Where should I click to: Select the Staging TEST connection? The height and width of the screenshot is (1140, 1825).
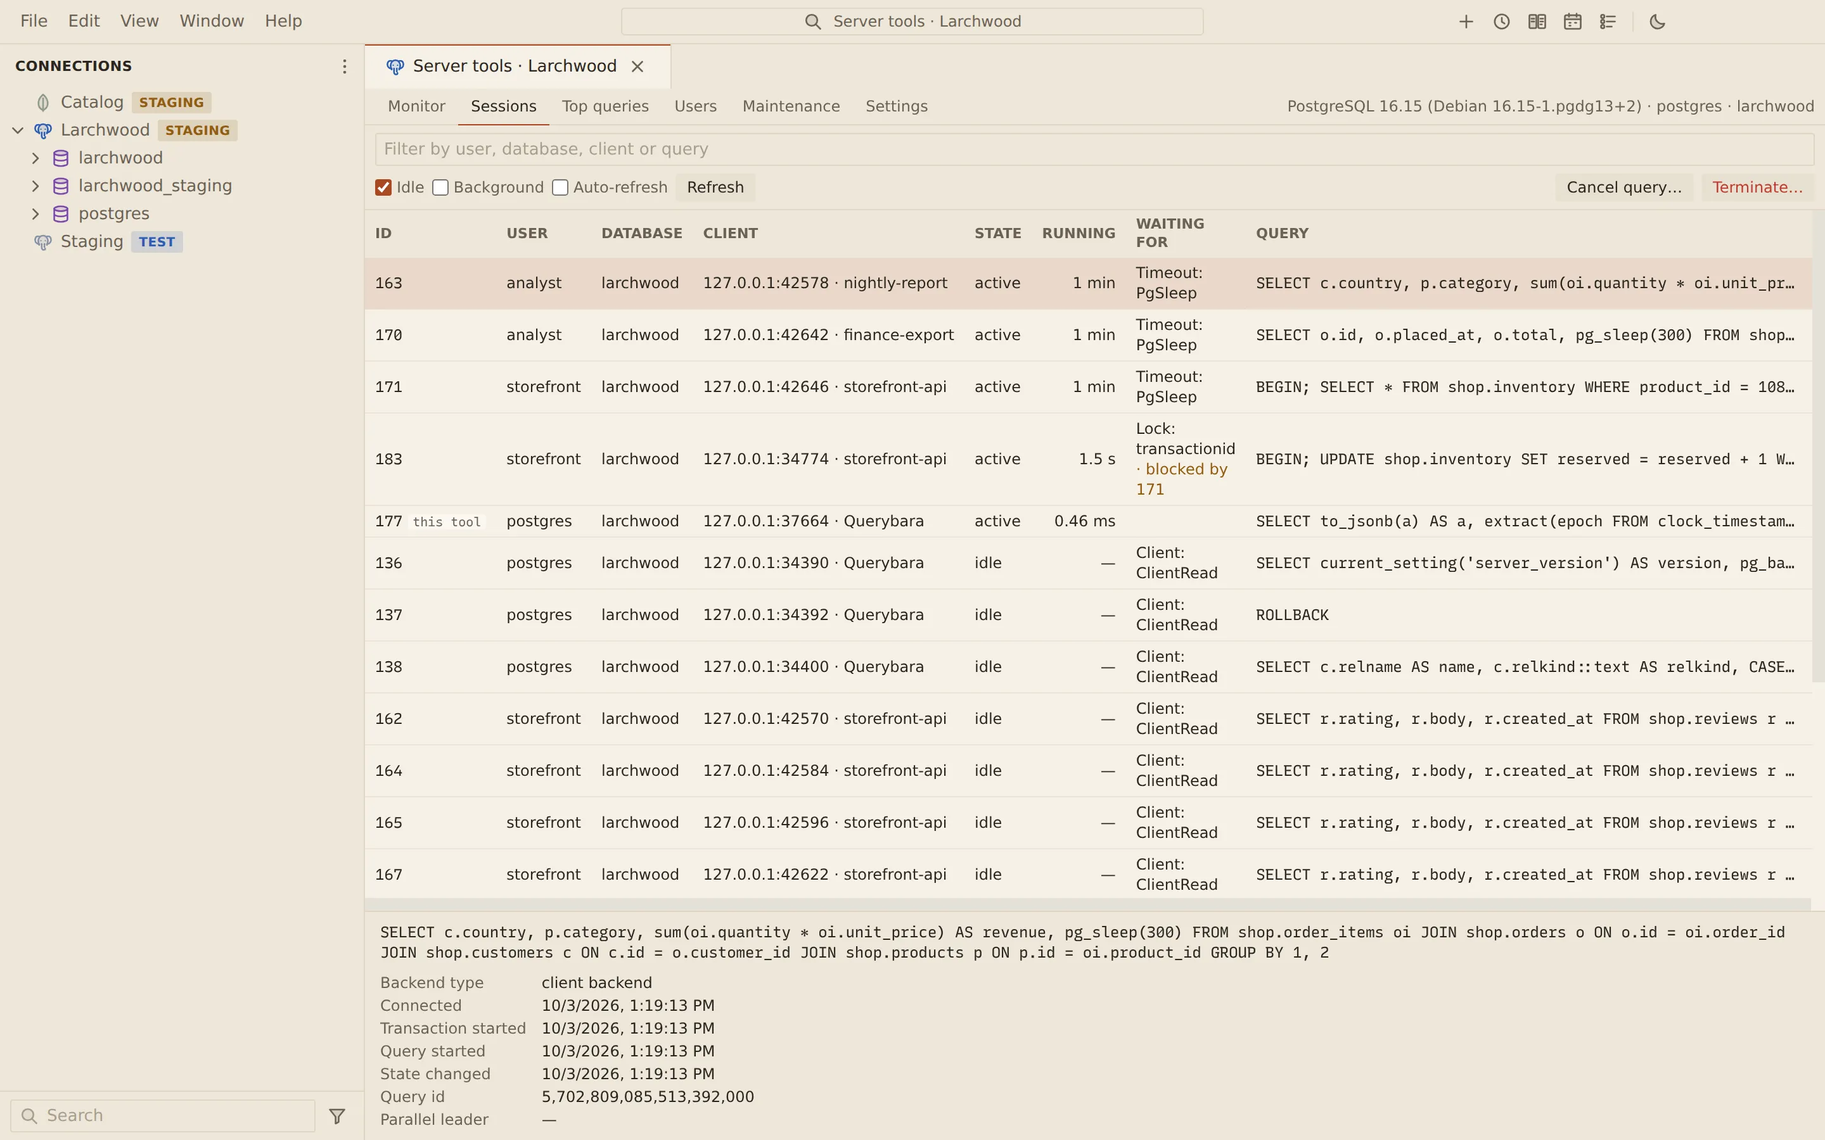click(x=182, y=242)
